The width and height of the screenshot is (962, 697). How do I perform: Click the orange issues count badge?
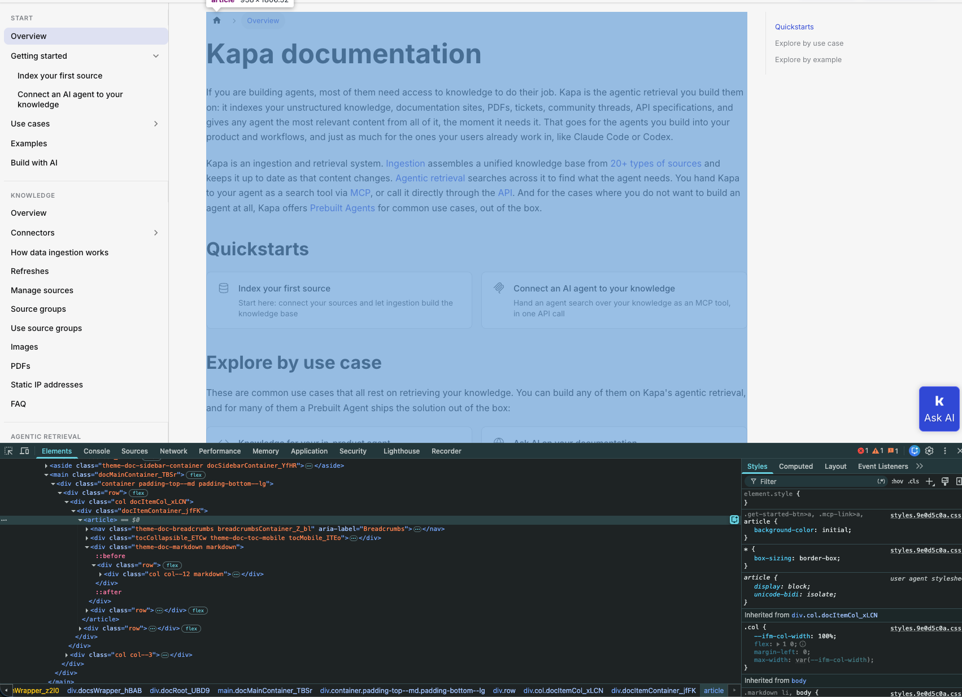coord(893,451)
